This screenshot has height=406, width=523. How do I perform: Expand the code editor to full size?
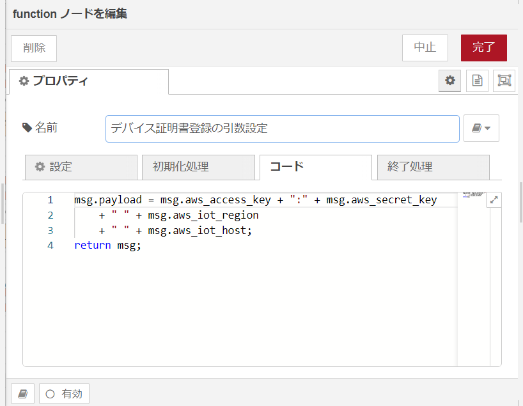pos(494,200)
